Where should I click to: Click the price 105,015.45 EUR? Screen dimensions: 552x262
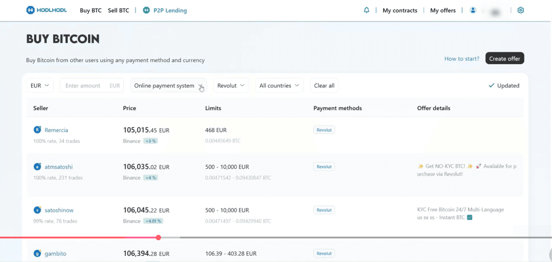[146, 130]
